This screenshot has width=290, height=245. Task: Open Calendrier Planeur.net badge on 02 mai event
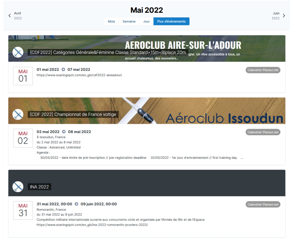click(x=263, y=132)
